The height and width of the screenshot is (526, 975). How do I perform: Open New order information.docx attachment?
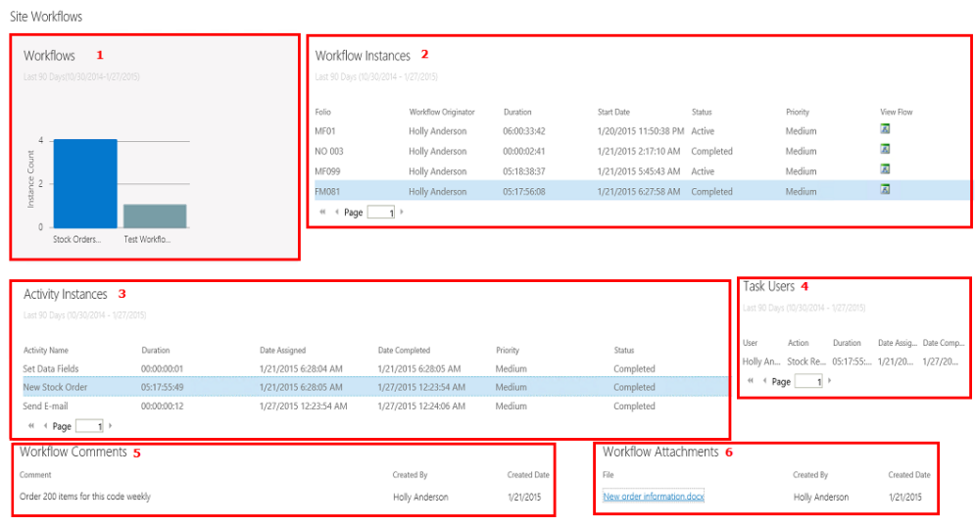(x=654, y=497)
